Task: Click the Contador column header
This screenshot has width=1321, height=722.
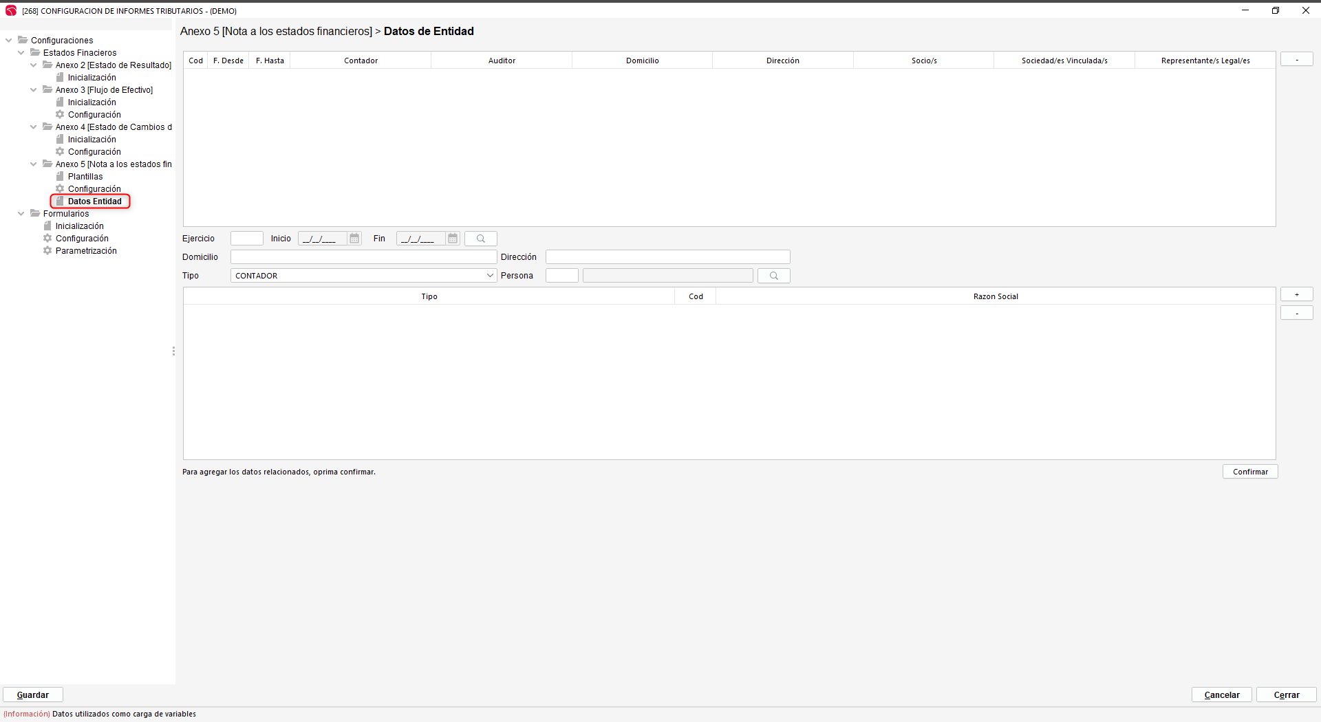Action: pos(361,61)
